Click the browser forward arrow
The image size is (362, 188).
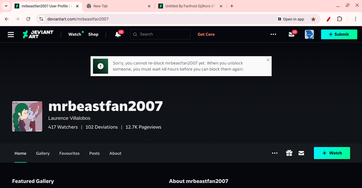(x=18, y=19)
